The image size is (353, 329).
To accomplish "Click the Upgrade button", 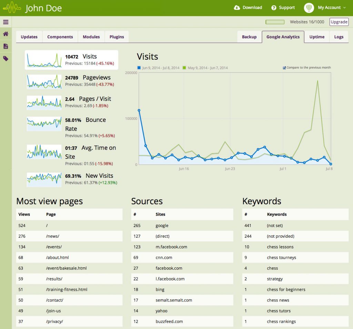I will point(339,22).
